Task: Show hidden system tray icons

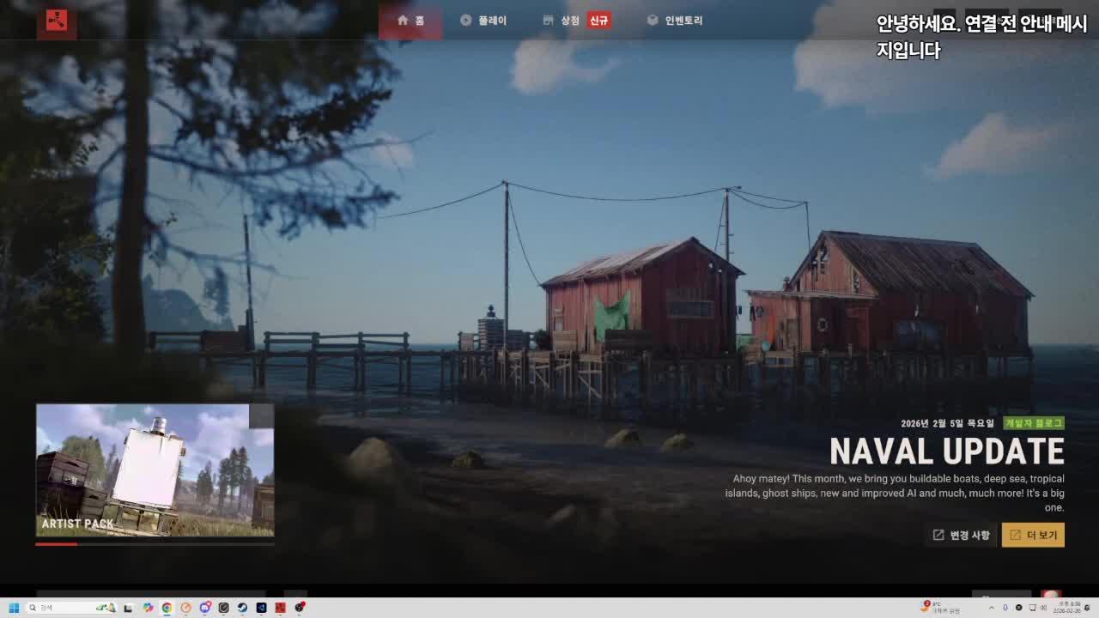Action: point(992,608)
